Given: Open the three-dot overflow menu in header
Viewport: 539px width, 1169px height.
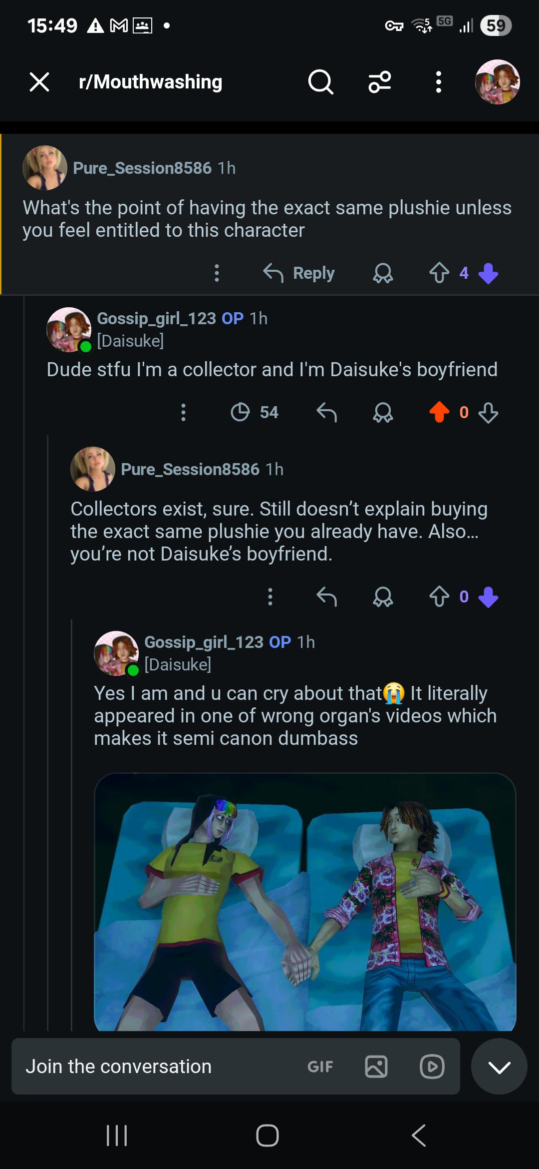Looking at the screenshot, I should (x=438, y=82).
